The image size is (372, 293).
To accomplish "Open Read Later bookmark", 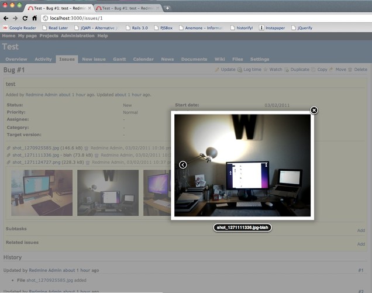I will (x=56, y=28).
